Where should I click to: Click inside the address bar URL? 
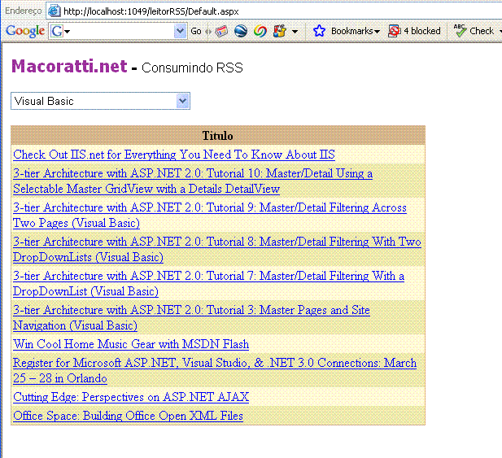pos(151,11)
